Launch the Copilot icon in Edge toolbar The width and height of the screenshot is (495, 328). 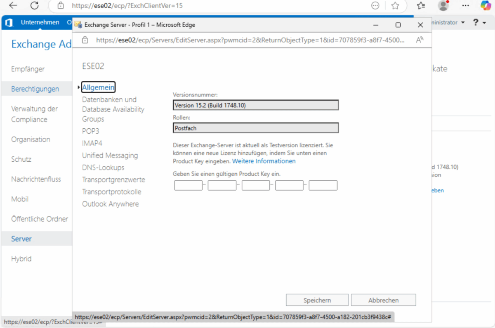[486, 6]
